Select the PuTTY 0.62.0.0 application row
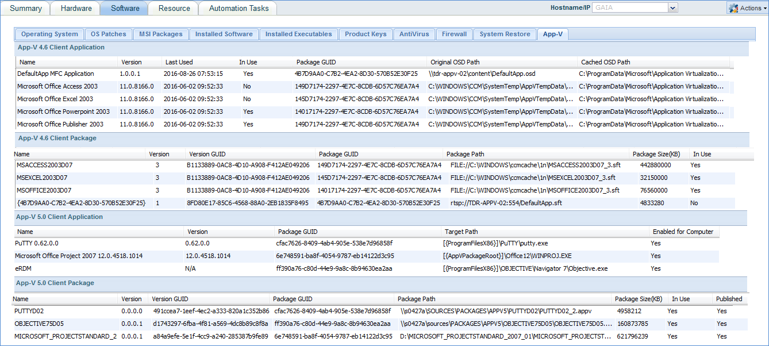Screen dimensions: 769x346 (37, 243)
